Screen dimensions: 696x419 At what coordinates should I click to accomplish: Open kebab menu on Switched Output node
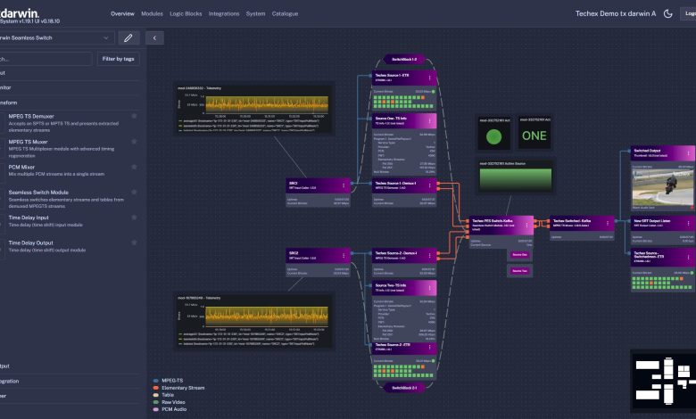(x=687, y=152)
